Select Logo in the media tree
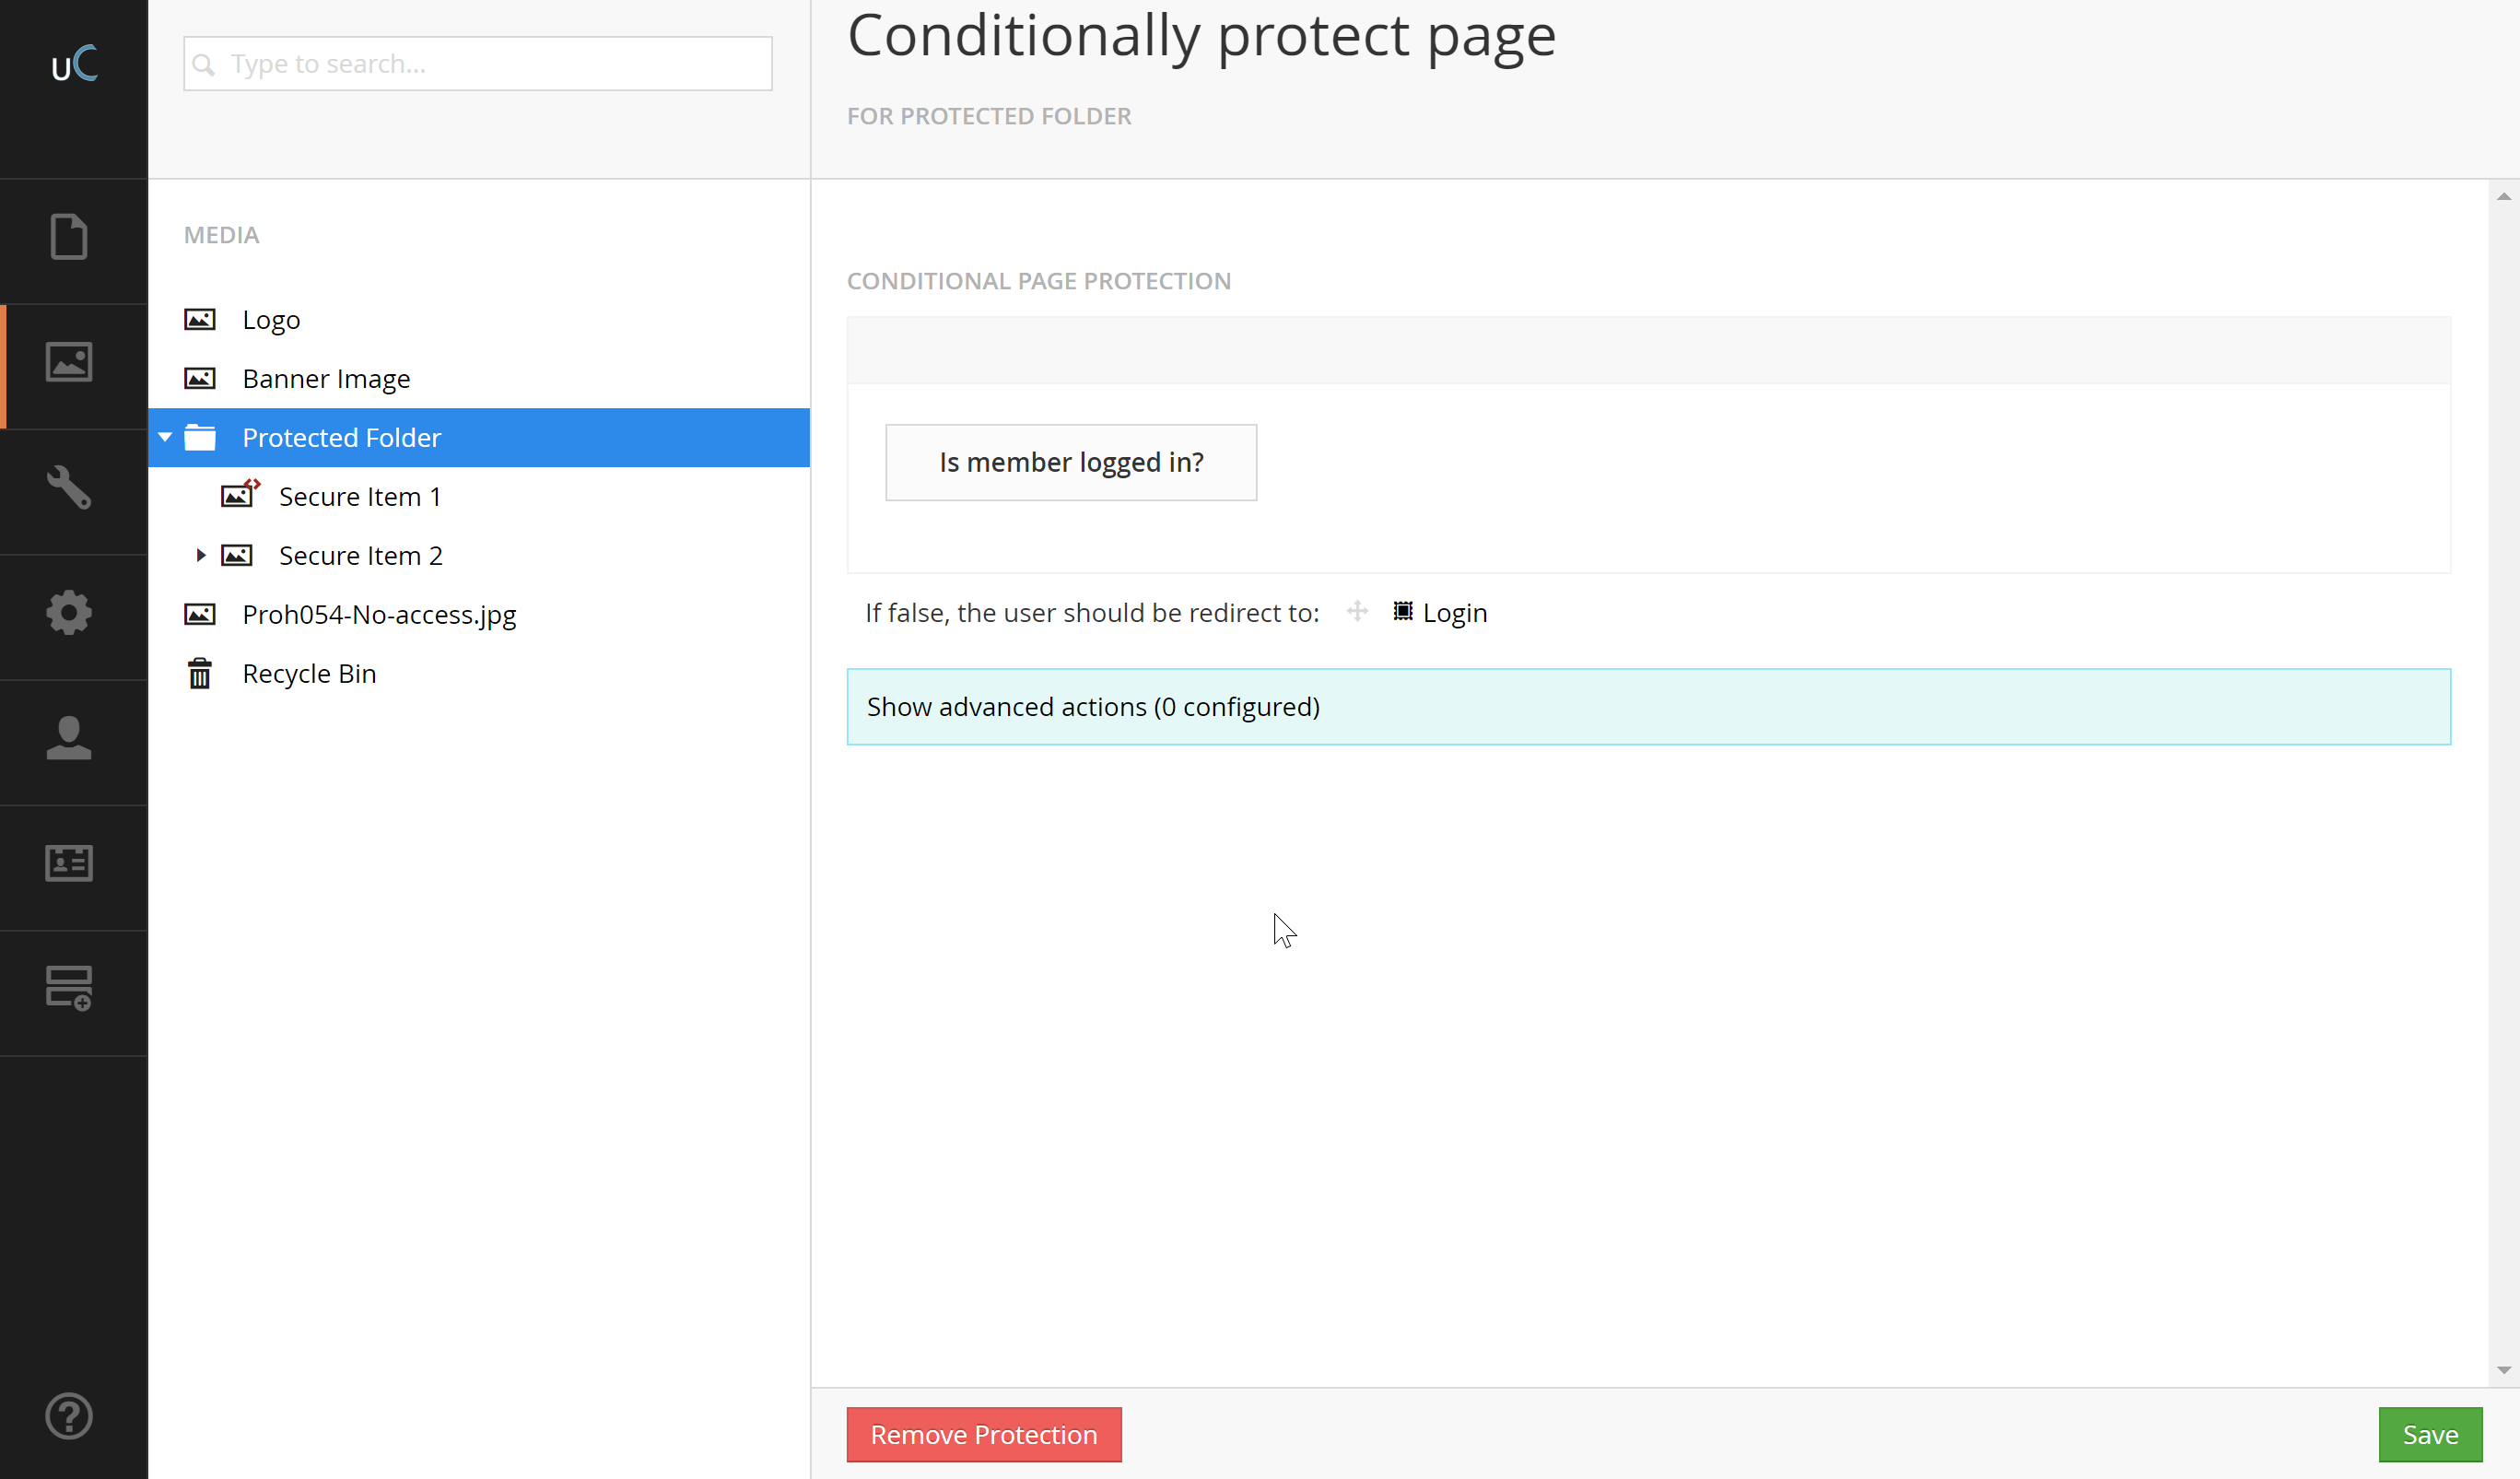Viewport: 2520px width, 1479px height. 271,320
